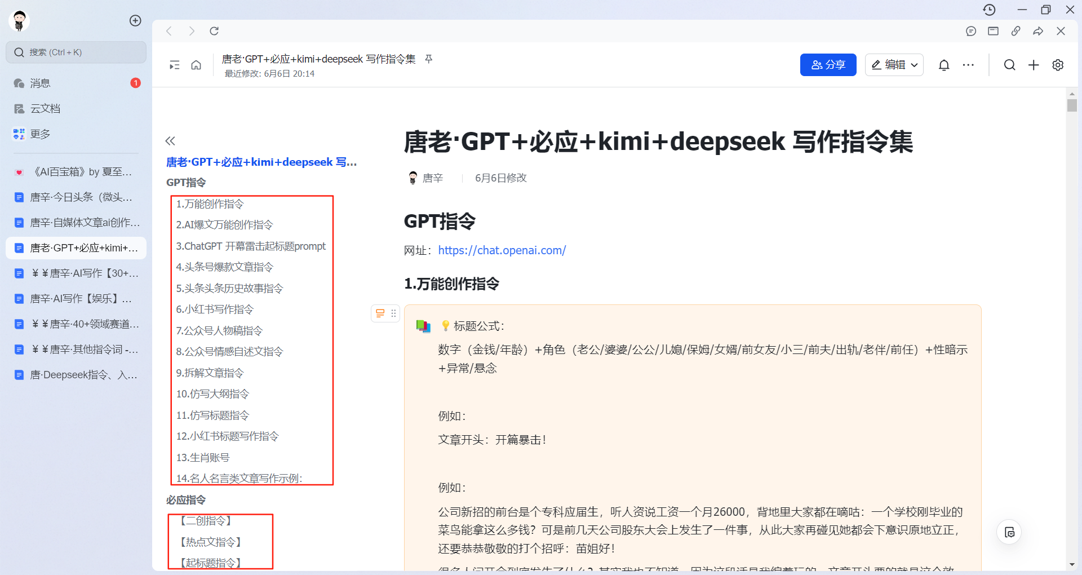
Task: Open 消息 in the sidebar
Action: coord(76,83)
